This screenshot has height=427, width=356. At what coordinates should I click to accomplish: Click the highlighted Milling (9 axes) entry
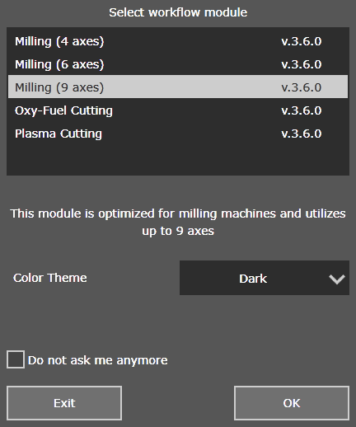pyautogui.click(x=178, y=87)
